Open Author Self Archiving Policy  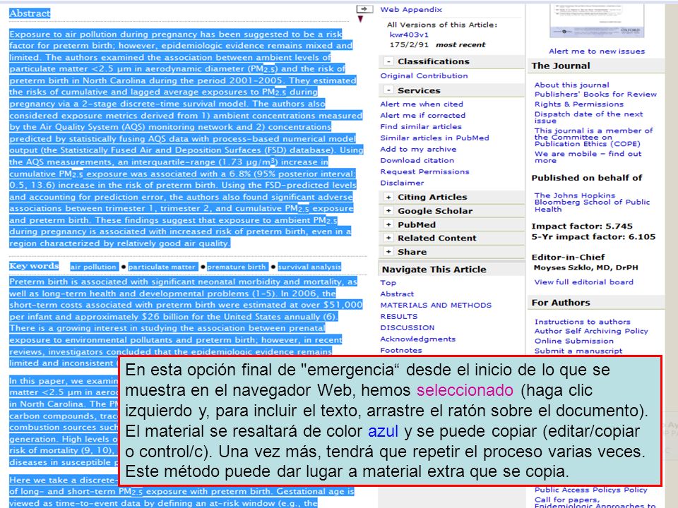click(x=591, y=331)
